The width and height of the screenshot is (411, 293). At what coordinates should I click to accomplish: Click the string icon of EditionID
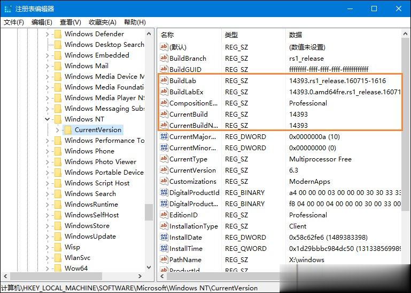pyautogui.click(x=164, y=215)
